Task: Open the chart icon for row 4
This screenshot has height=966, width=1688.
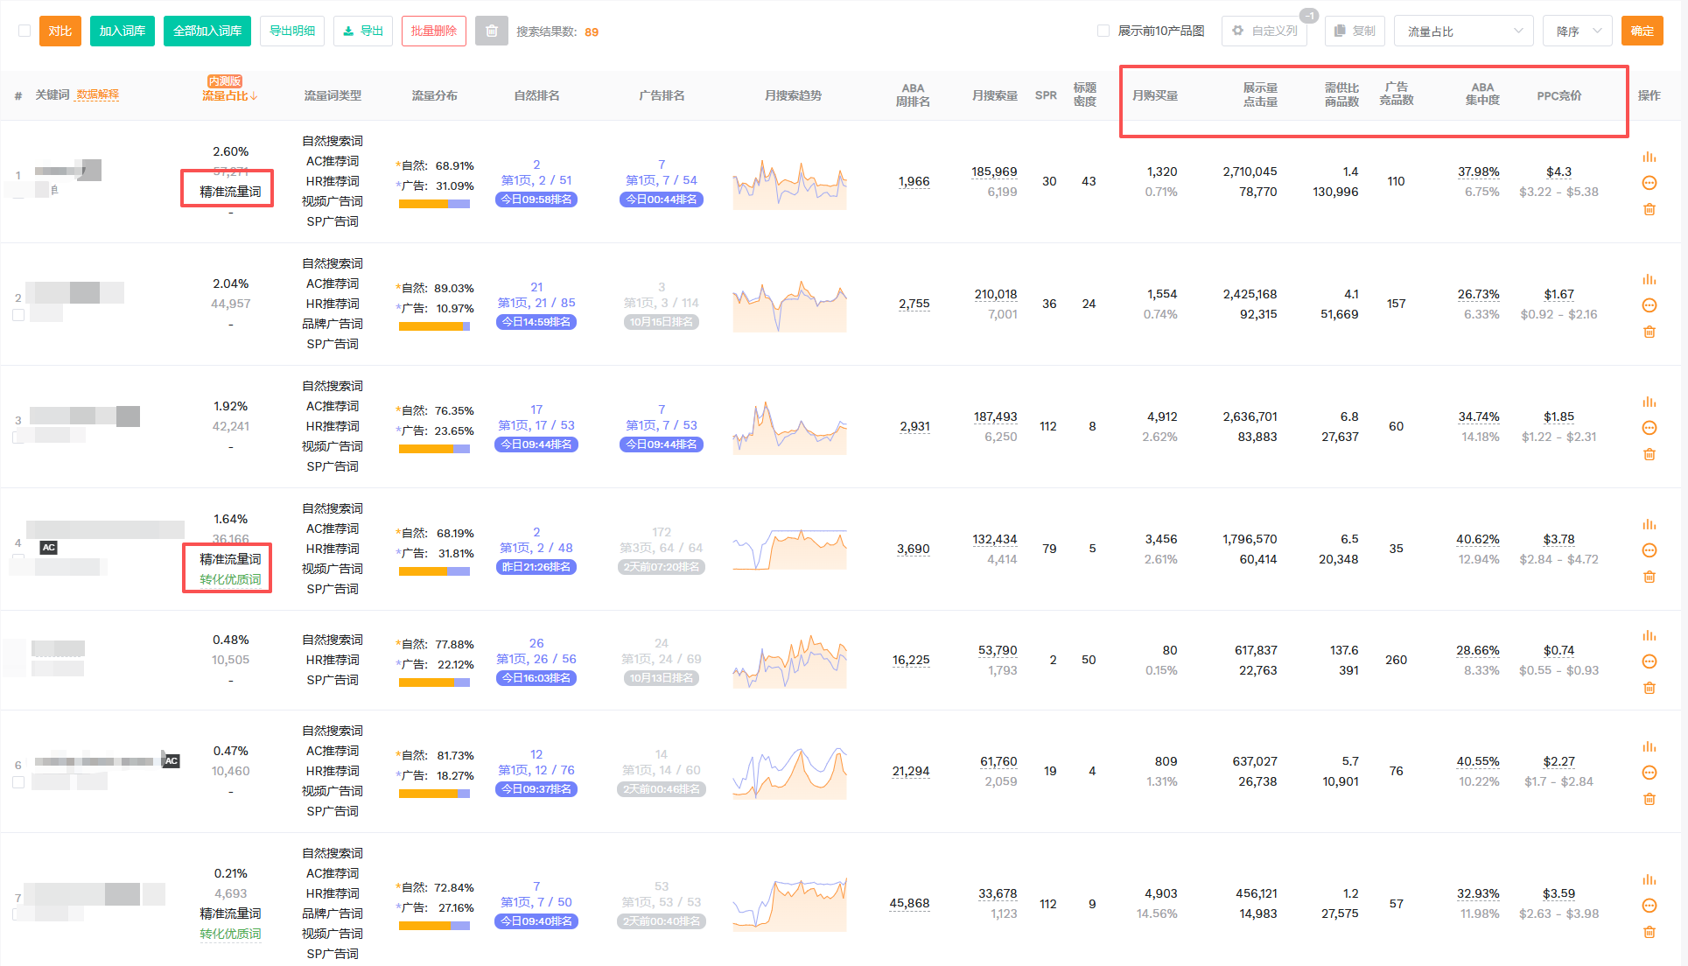Action: point(1649,525)
